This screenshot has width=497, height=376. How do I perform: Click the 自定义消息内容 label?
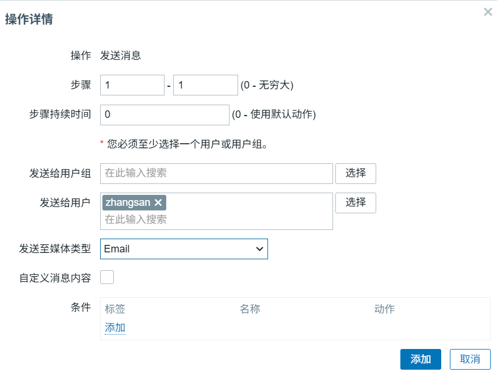pyautogui.click(x=55, y=278)
